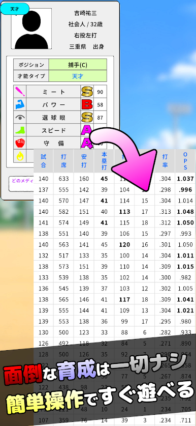196x426 pixels.
Task: Click the 517 plate appearances cell
Action: click(63, 255)
